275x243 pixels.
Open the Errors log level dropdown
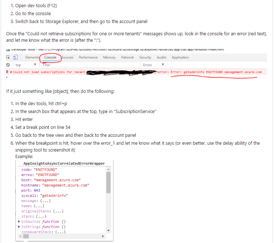point(153,65)
